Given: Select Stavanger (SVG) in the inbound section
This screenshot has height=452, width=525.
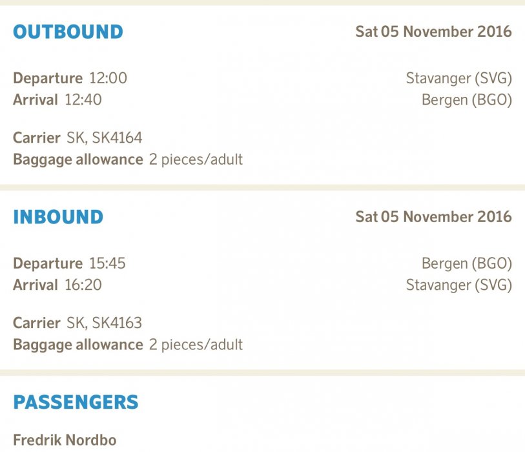Looking at the screenshot, I should [458, 285].
